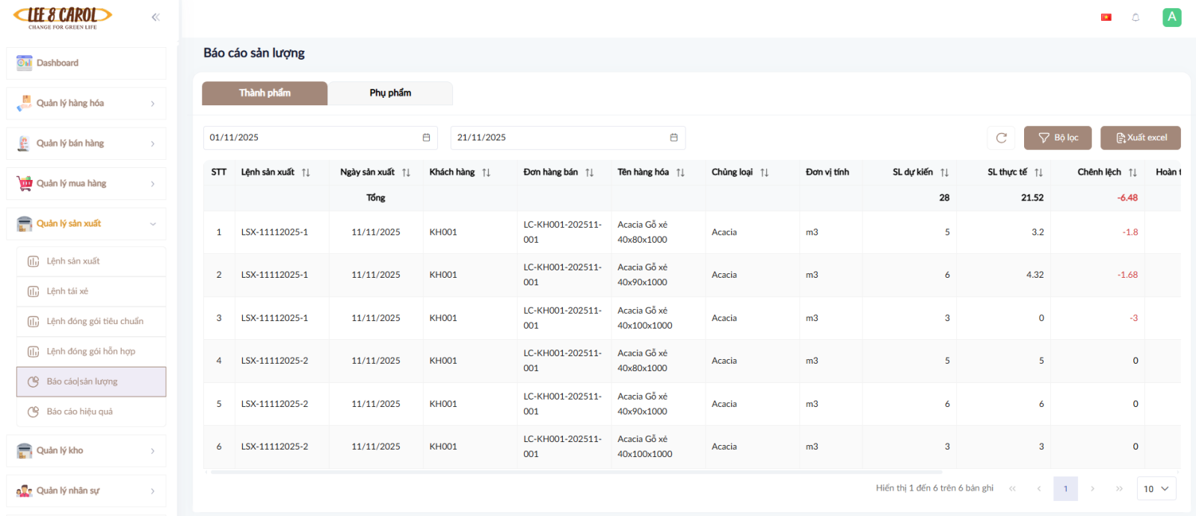Viewport: 1196px width, 516px height.
Task: Select the Thành phẩm tab
Action: (265, 93)
